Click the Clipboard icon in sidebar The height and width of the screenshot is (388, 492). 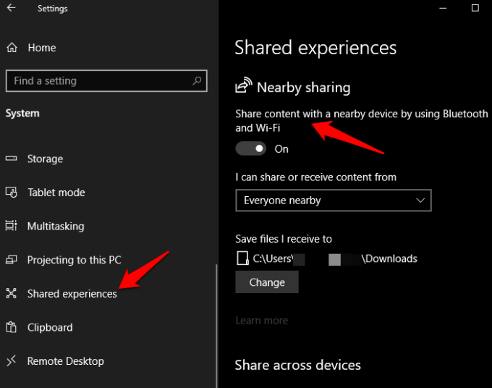point(12,327)
